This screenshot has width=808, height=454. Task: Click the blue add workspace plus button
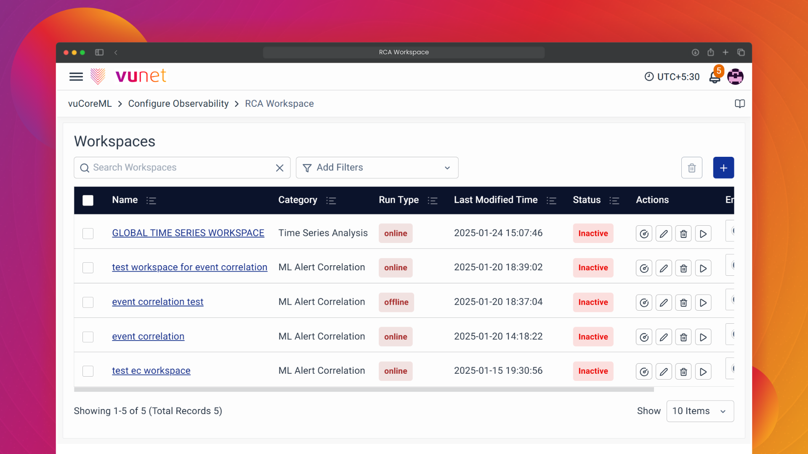pyautogui.click(x=723, y=168)
